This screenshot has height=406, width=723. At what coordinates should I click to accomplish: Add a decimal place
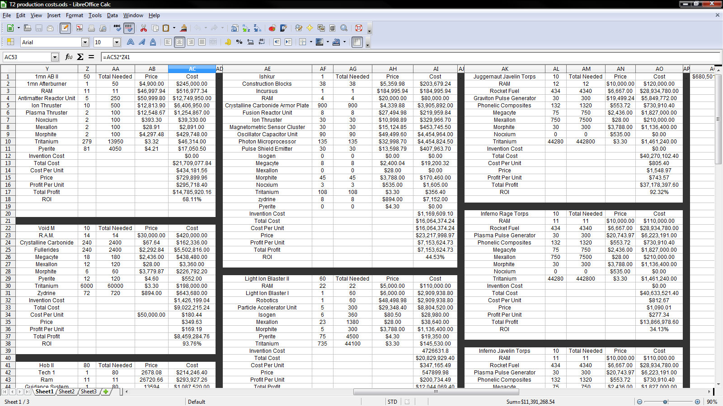[250, 42]
